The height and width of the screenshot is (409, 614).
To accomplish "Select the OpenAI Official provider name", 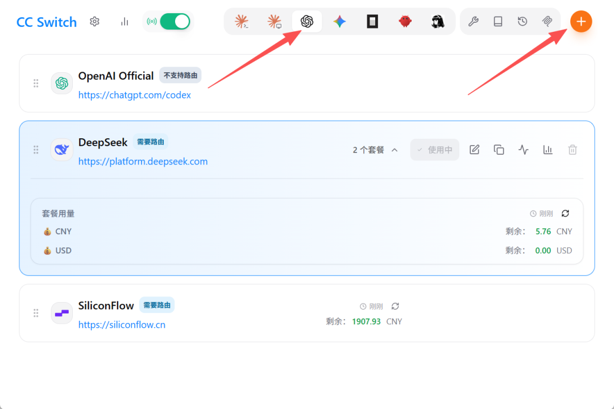I will click(116, 76).
